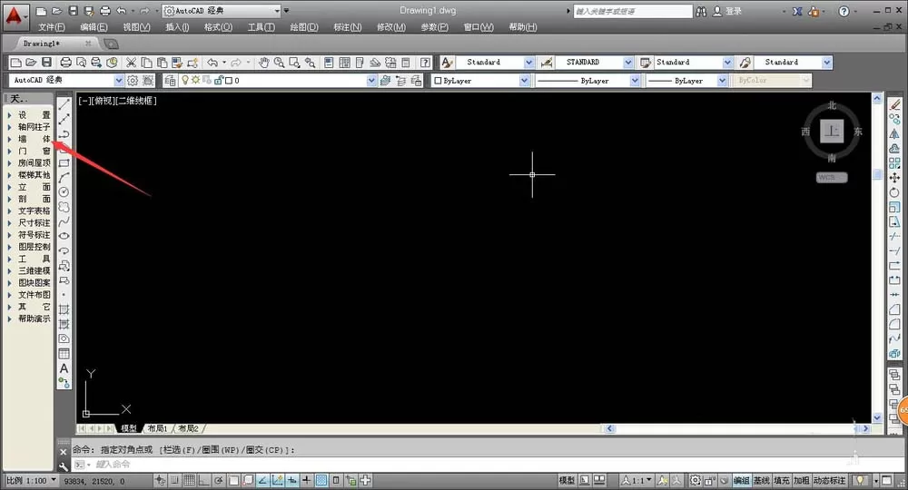Image resolution: width=908 pixels, height=490 pixels.
Task: Click the Plot printer icon
Action: 66,62
